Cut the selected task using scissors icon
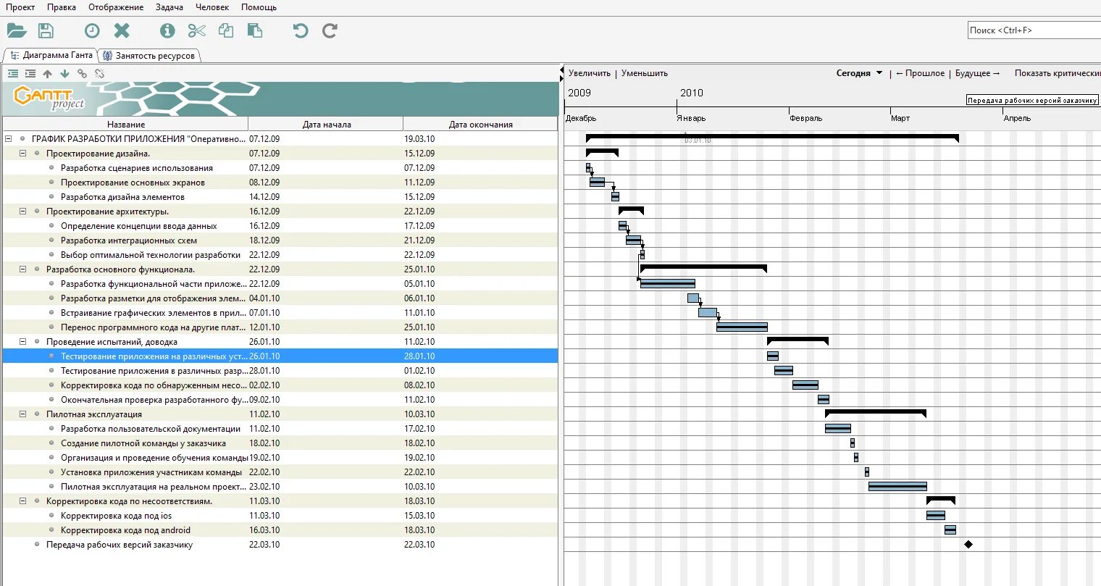1101x586 pixels. (196, 30)
